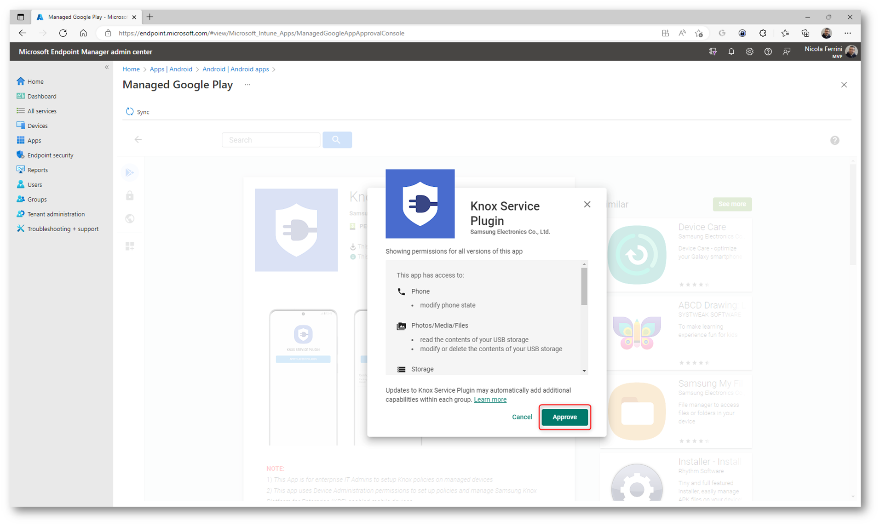
Task: Open the browser profile avatar
Action: (x=826, y=33)
